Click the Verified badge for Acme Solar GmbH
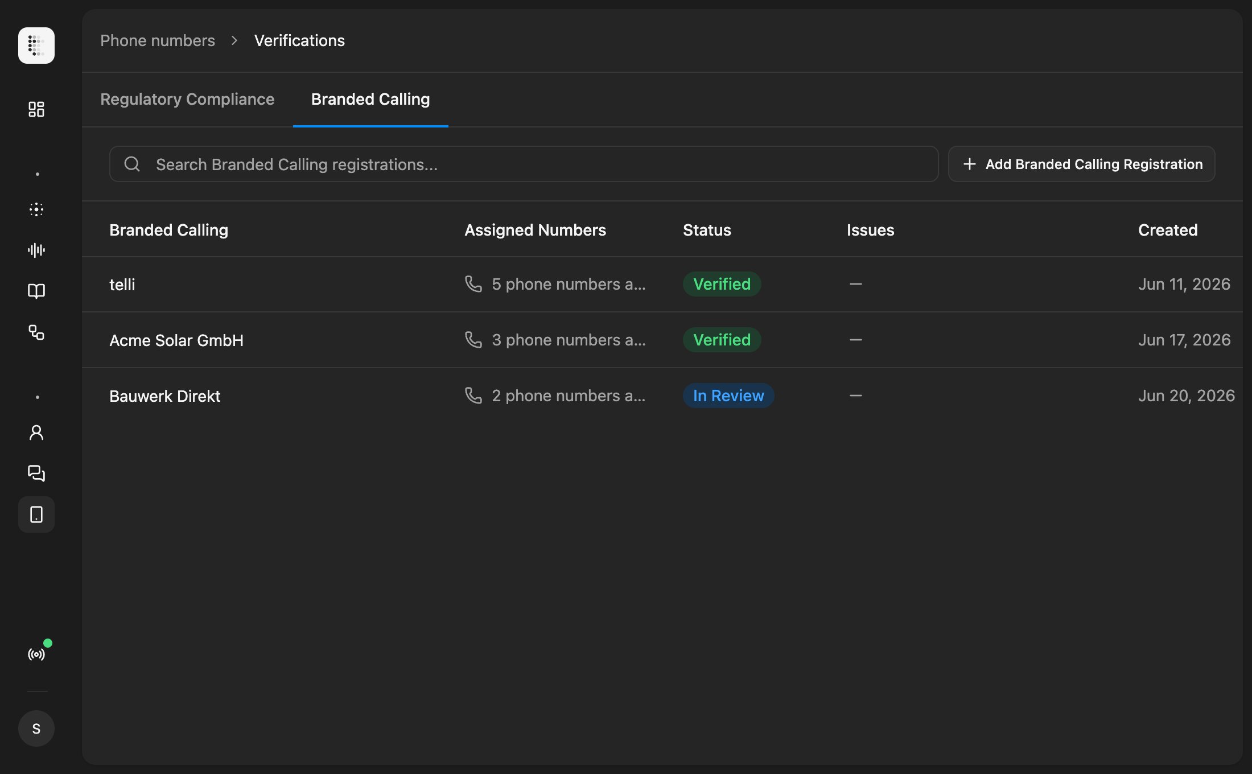1252x774 pixels. [x=722, y=340]
